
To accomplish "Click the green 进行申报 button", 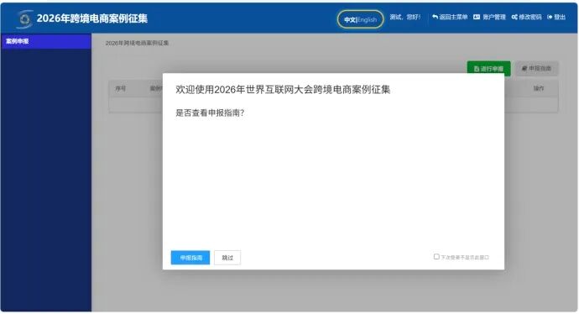I will (x=489, y=69).
